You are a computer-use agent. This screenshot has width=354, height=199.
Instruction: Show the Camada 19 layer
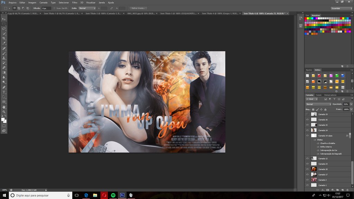(308, 114)
